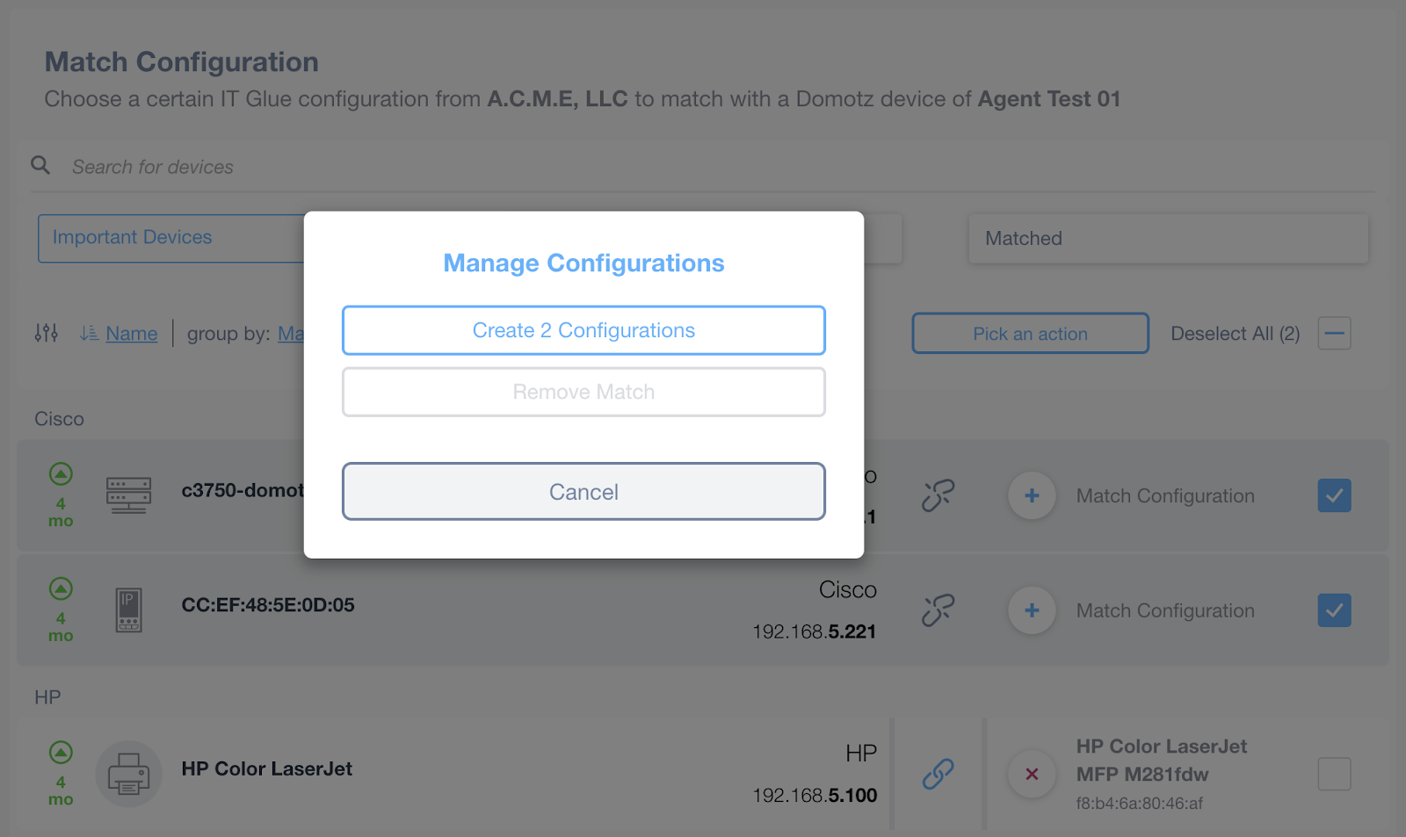Viewport: 1406px width, 837px height.
Task: Open the Matched status dropdown
Action: [x=1168, y=238]
